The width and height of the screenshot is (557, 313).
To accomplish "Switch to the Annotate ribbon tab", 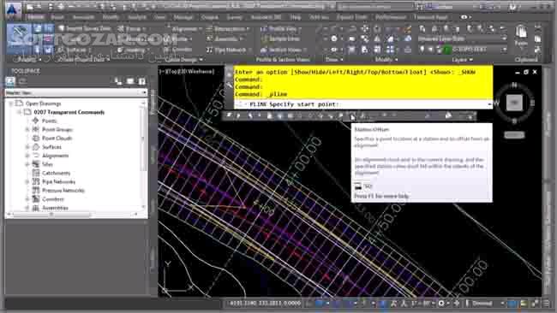I will [84, 17].
